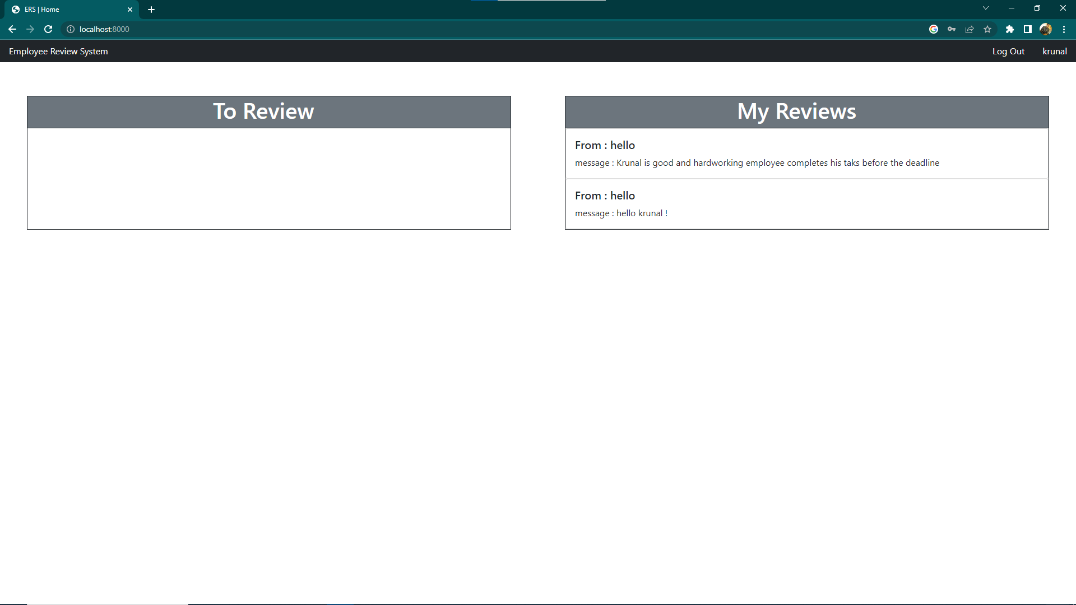Viewport: 1076px width, 605px height.
Task: Select the first review from hello
Action: (x=806, y=153)
